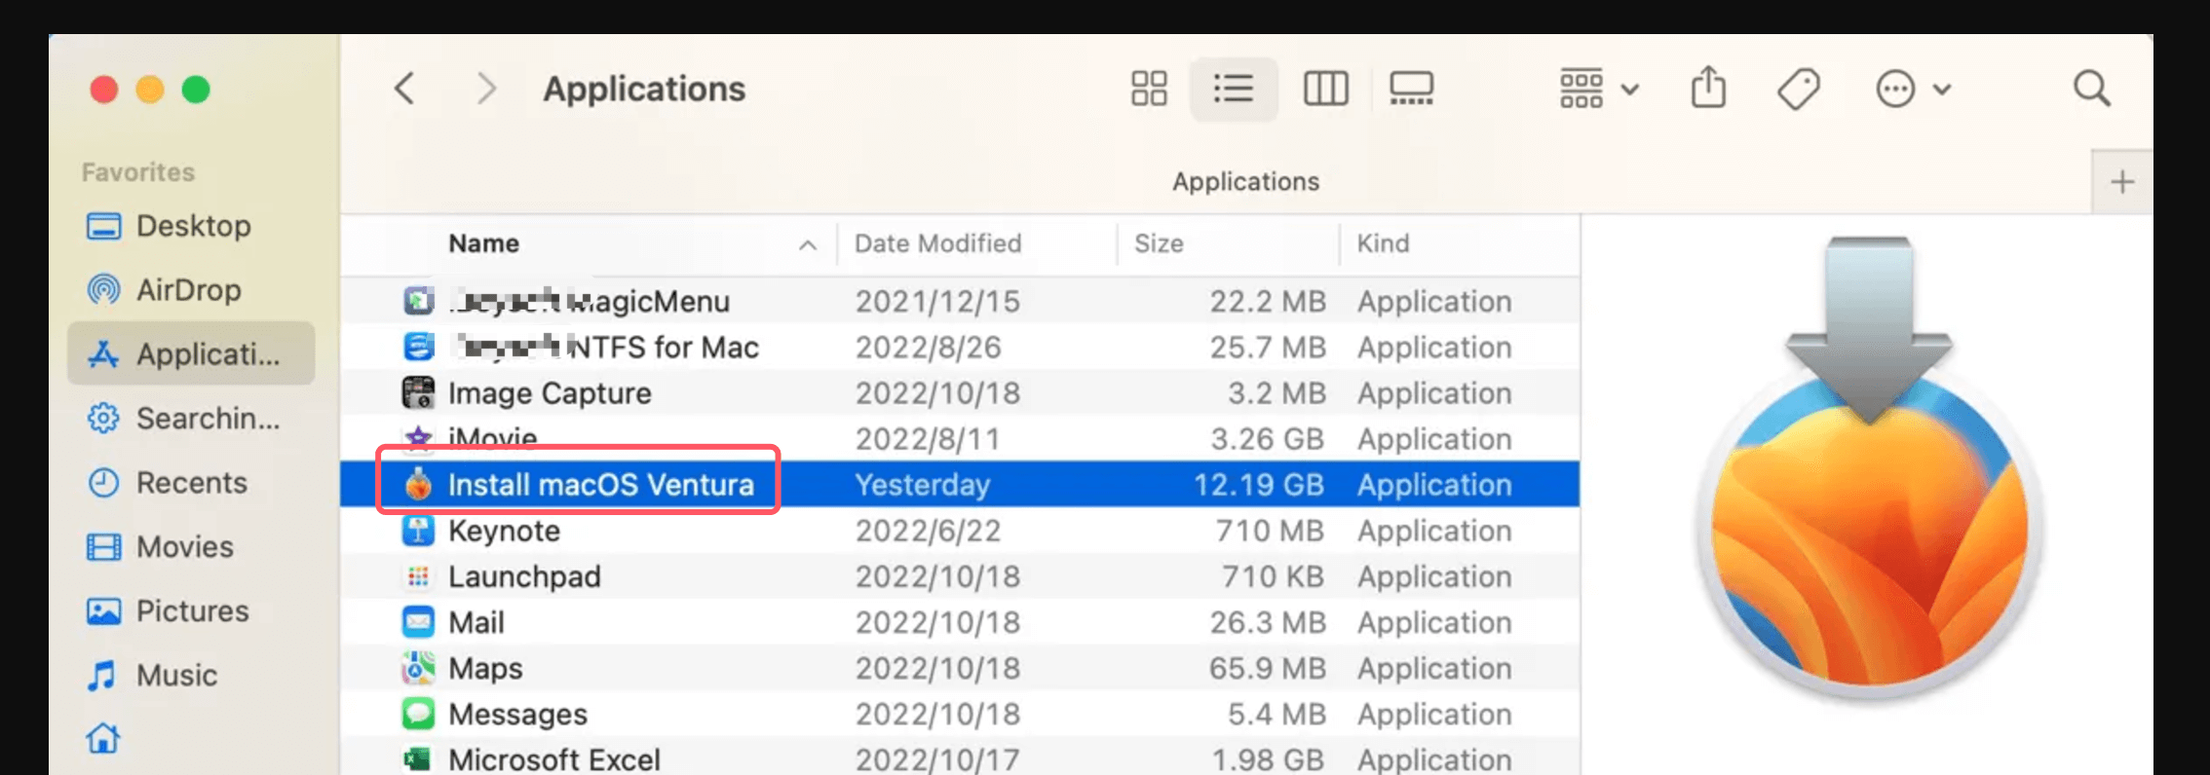
Task: Switch to column view mode
Action: click(x=1325, y=89)
